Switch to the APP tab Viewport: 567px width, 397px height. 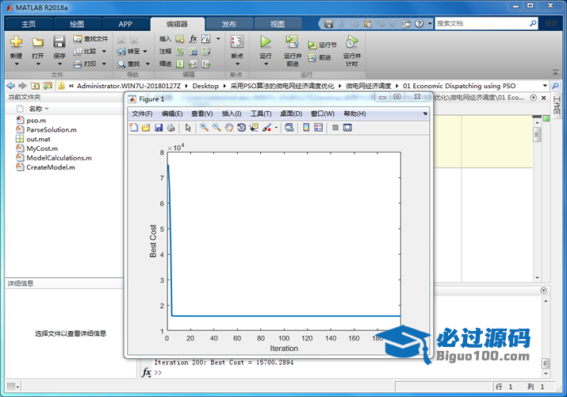pyautogui.click(x=125, y=25)
